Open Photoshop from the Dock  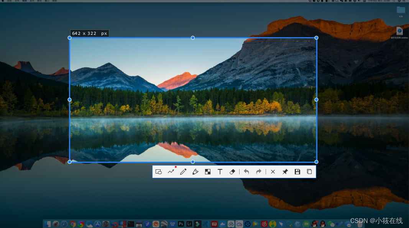181,224
